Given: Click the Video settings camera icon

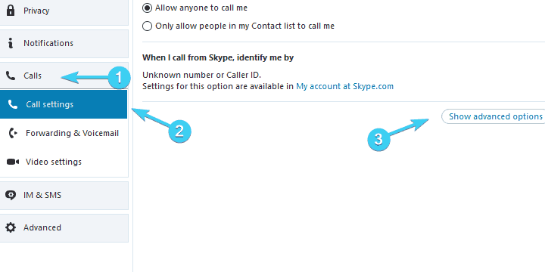Looking at the screenshot, I should (x=13, y=162).
